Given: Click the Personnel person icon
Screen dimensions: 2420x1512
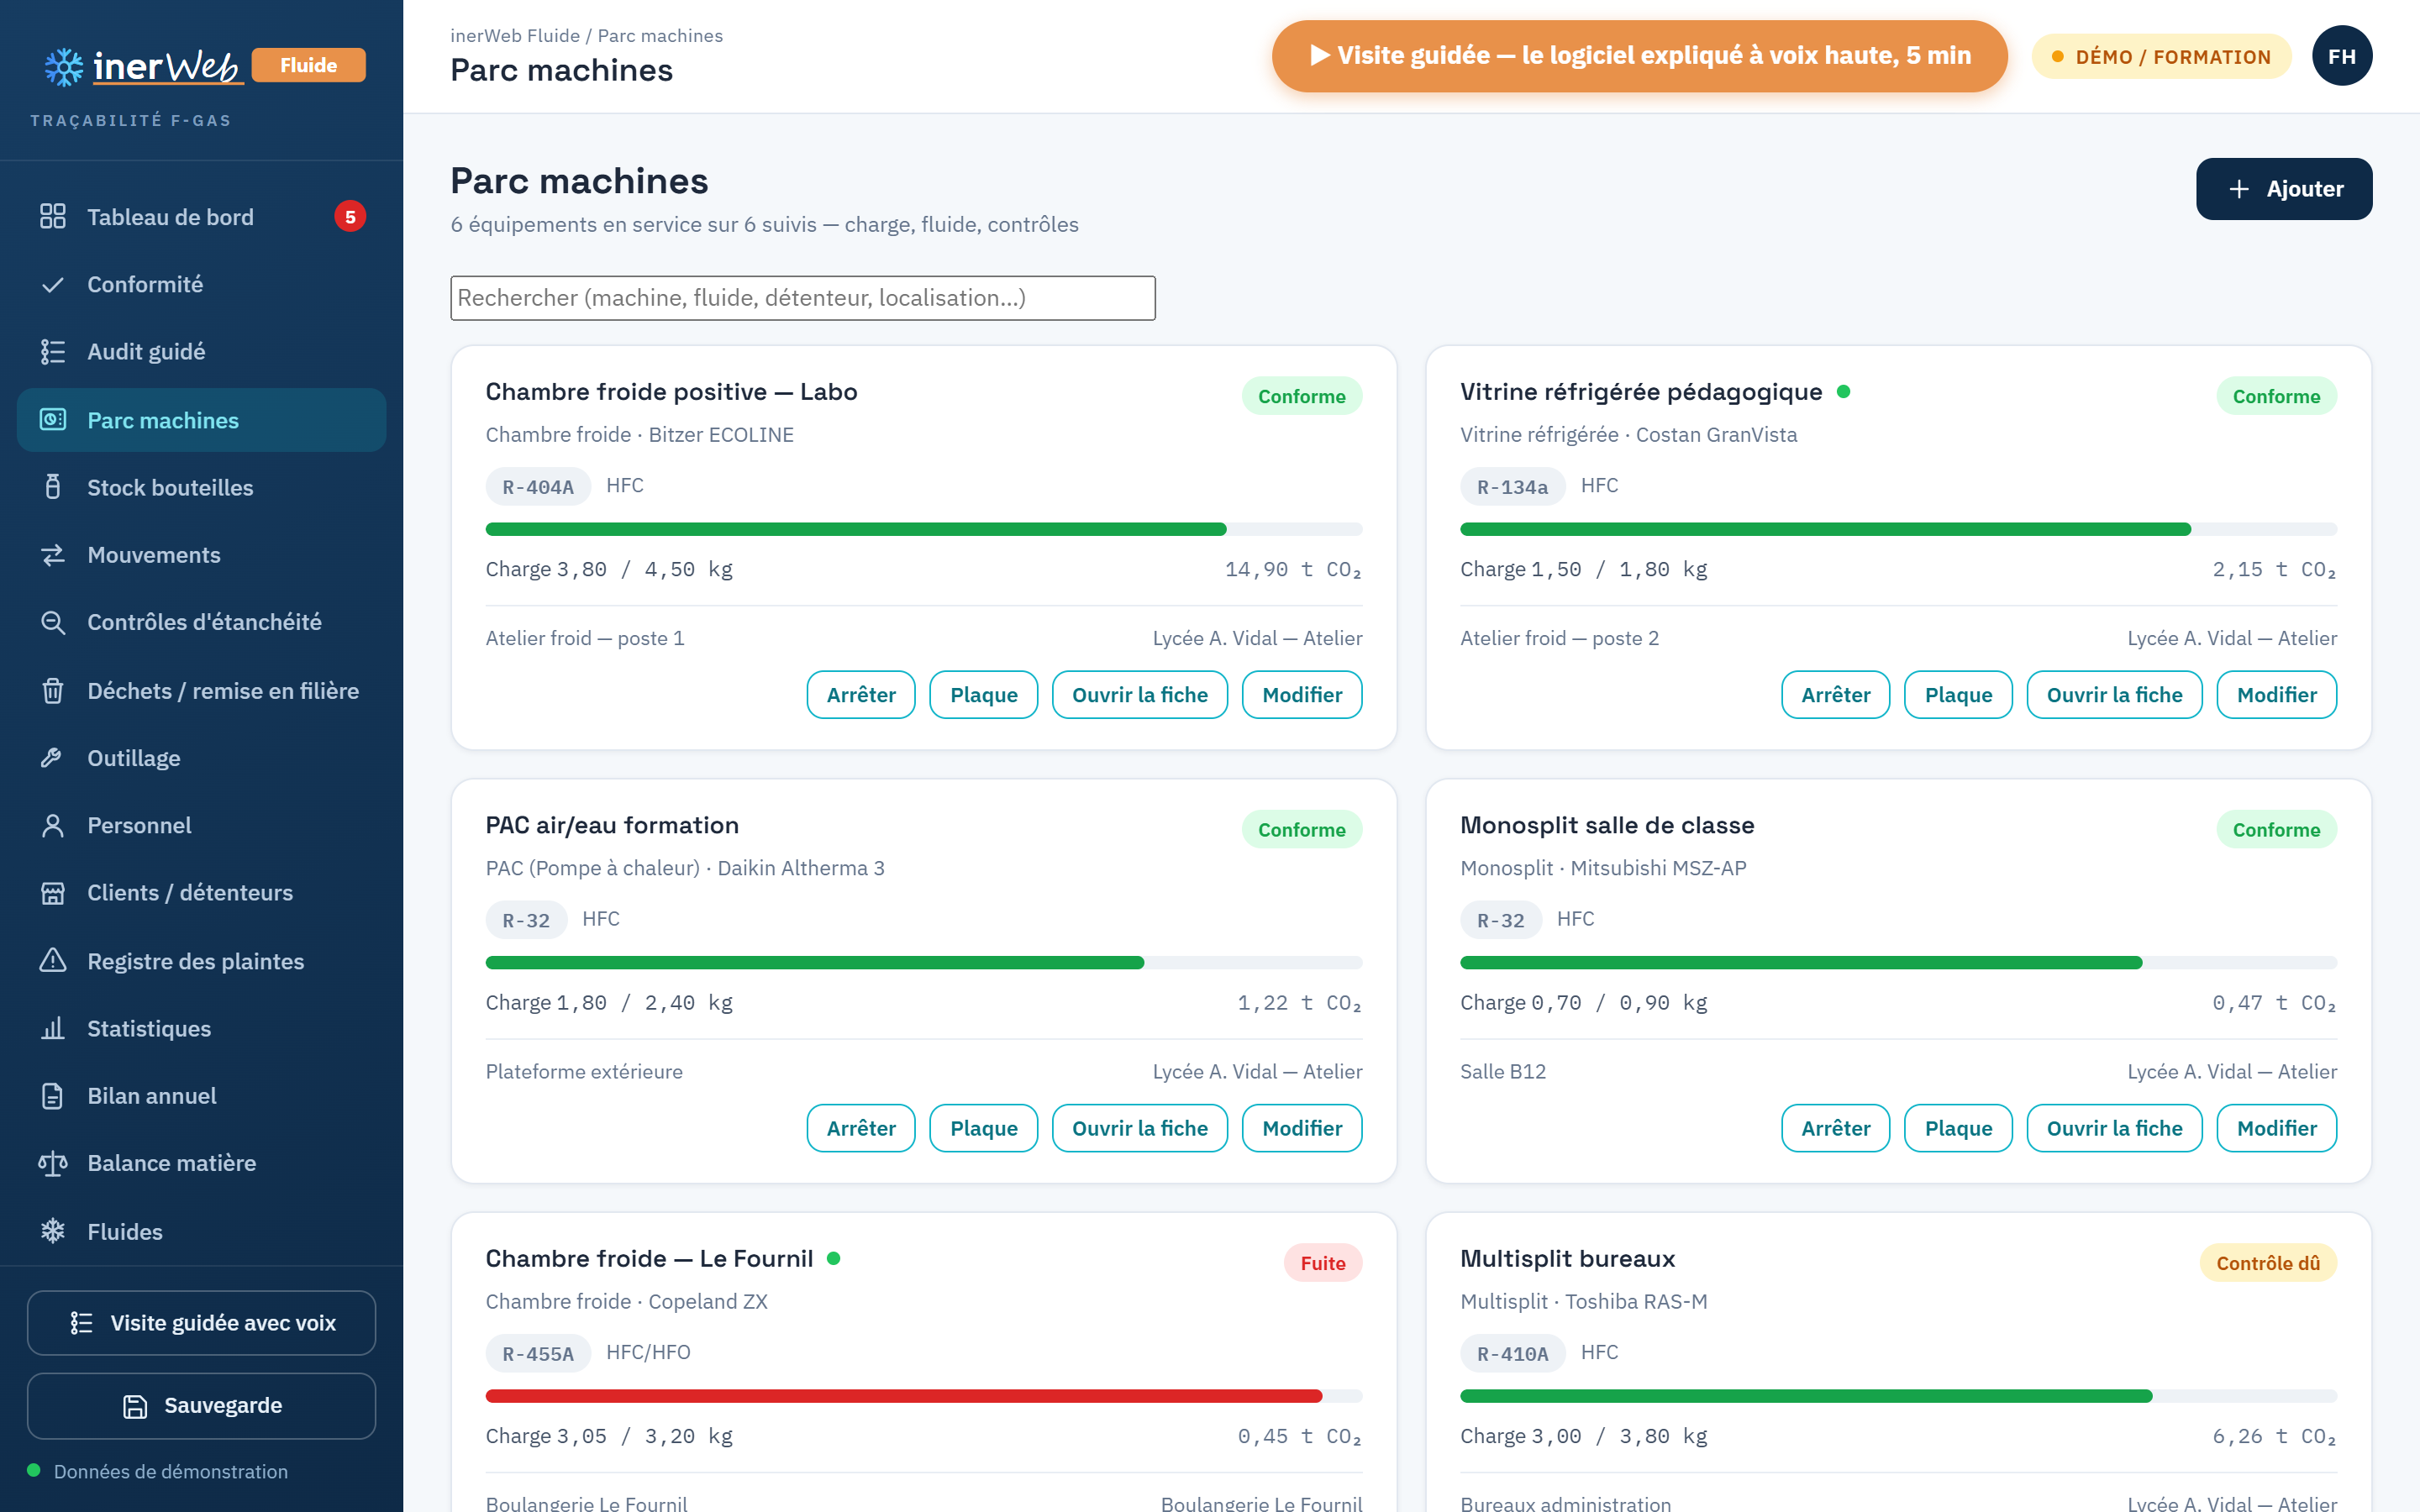Looking at the screenshot, I should (53, 825).
